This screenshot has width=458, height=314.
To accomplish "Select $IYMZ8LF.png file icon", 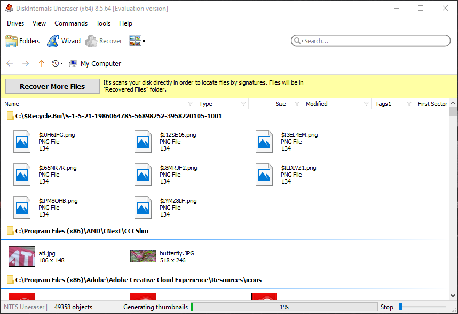I will (x=143, y=208).
